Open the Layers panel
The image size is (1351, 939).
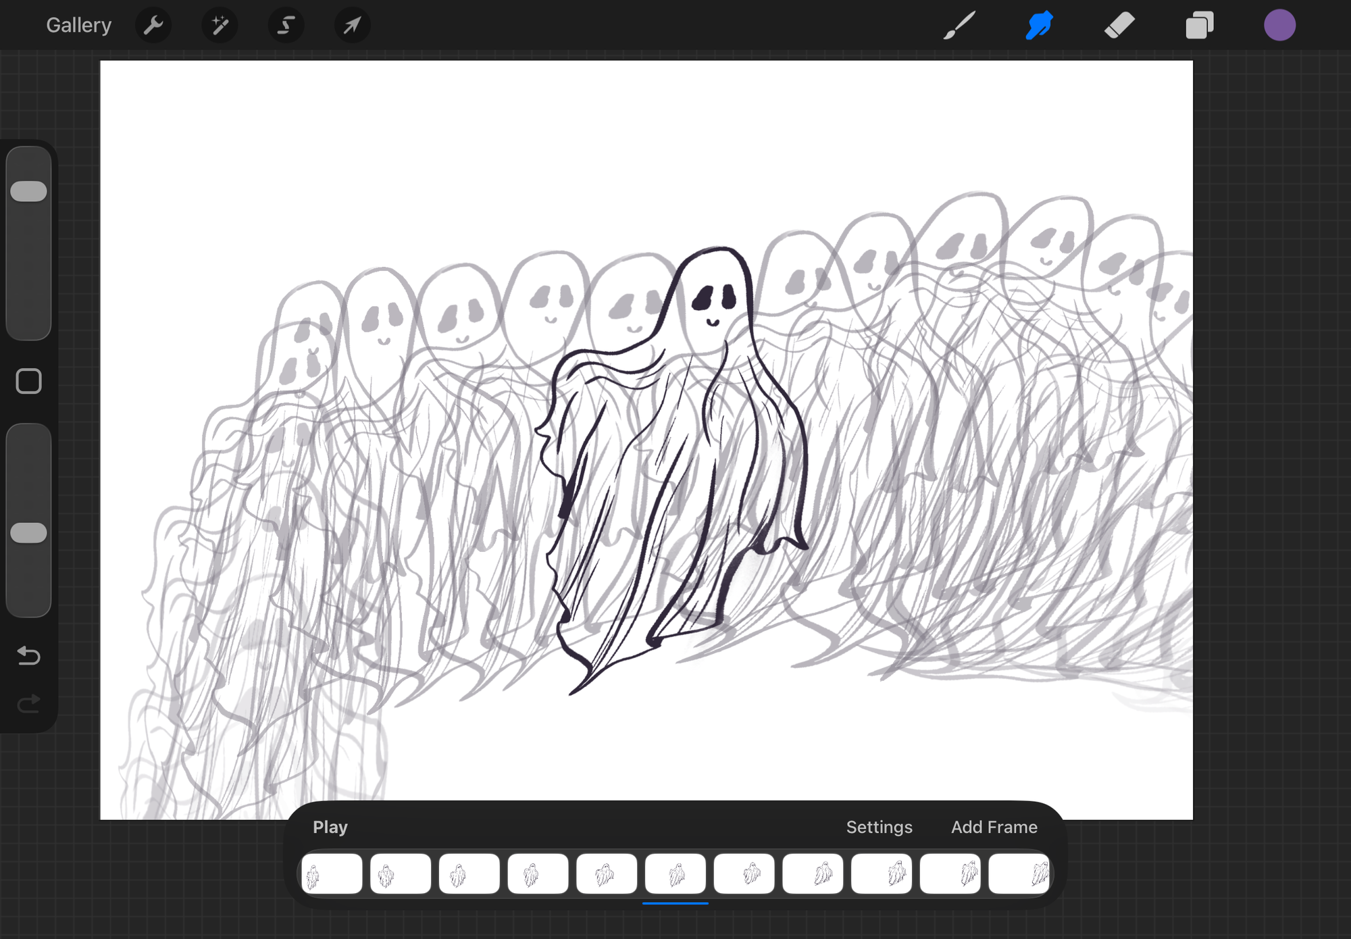point(1200,26)
